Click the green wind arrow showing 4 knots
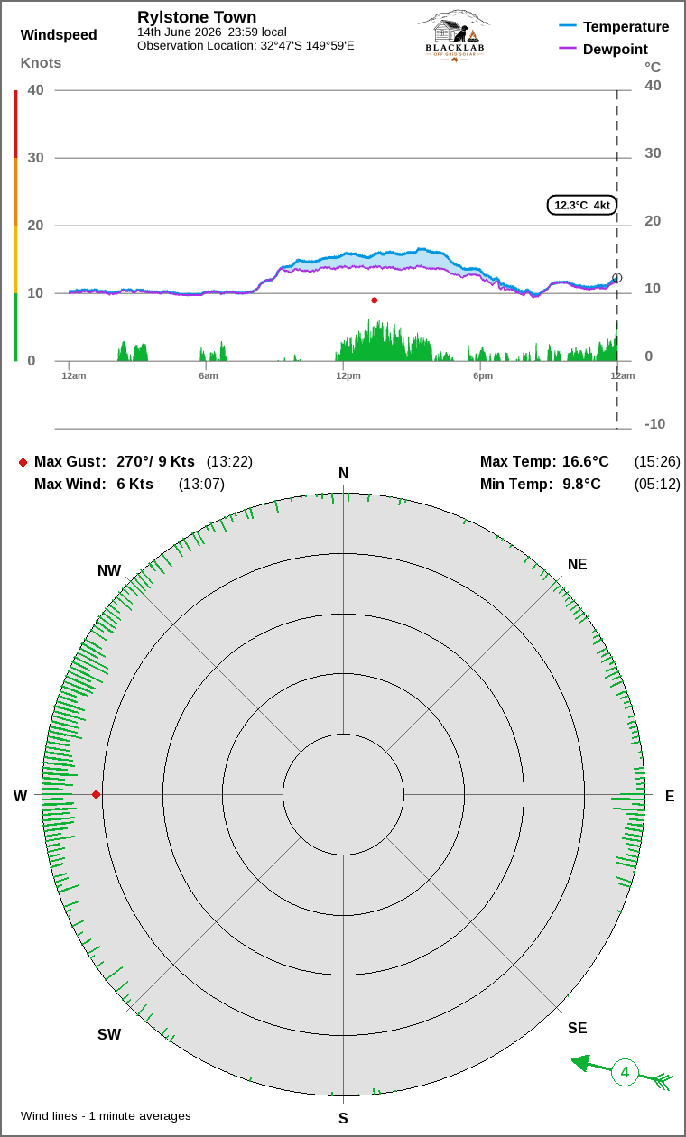 (x=623, y=1073)
